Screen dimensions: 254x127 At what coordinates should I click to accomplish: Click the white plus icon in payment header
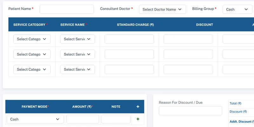(138, 107)
